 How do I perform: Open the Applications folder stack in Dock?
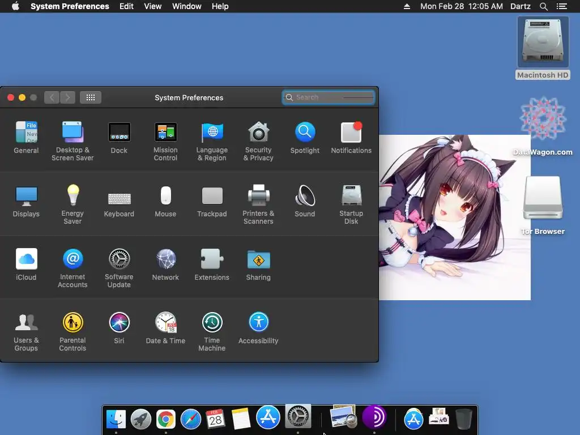coord(413,419)
